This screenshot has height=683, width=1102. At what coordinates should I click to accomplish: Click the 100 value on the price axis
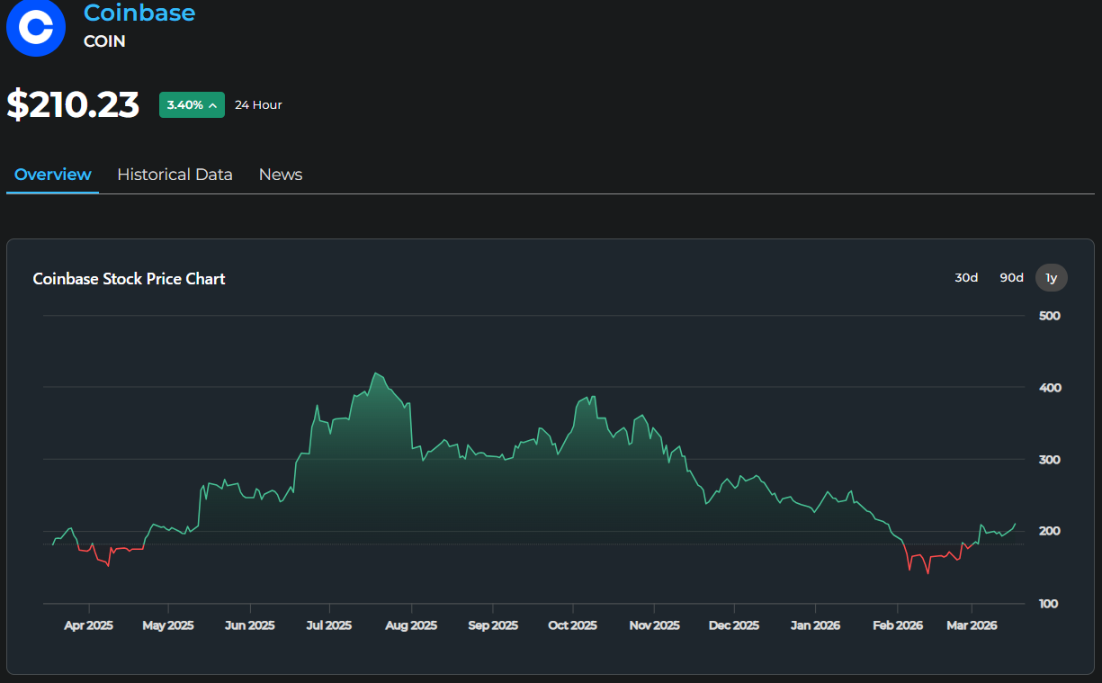[1049, 604]
